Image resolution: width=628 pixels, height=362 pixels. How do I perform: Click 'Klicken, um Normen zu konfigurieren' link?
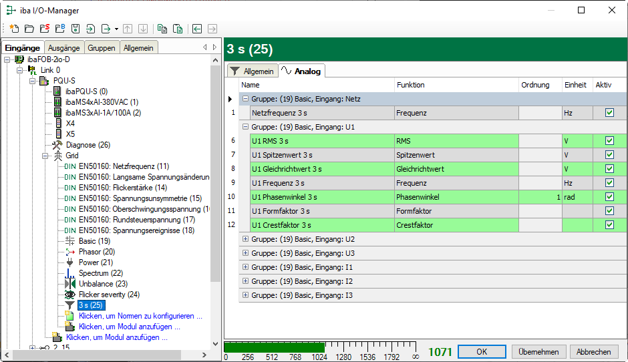pyautogui.click(x=140, y=316)
